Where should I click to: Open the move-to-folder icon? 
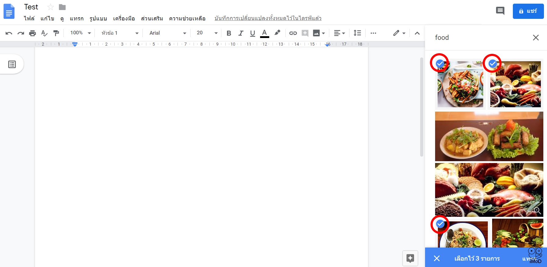62,7
